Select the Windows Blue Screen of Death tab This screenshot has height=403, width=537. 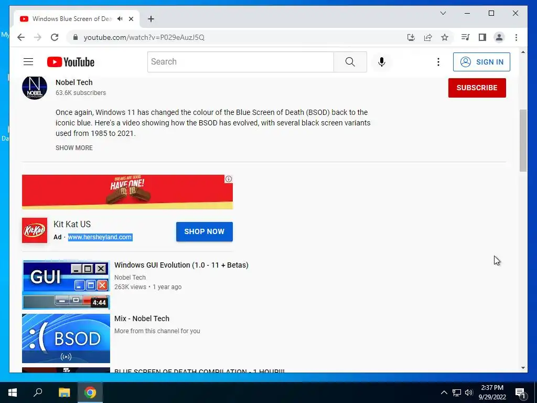(x=72, y=19)
